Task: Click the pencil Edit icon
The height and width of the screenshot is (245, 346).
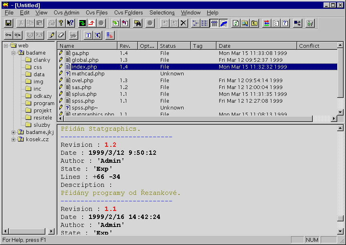Action: [x=51, y=35]
